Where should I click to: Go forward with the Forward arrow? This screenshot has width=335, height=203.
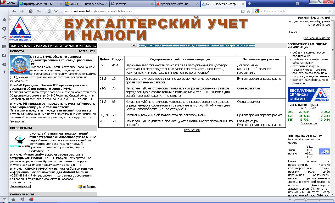(x=22, y=11)
